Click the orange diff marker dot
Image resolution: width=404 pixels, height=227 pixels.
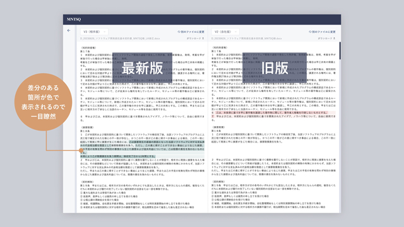coord(81,150)
